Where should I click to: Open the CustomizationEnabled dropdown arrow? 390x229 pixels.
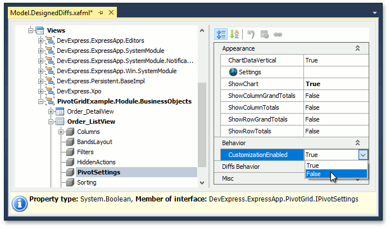(363, 155)
